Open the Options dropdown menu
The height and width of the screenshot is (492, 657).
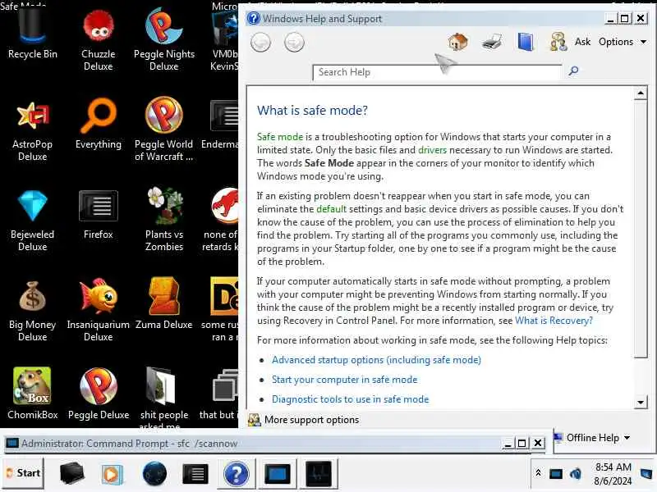[x=623, y=42]
